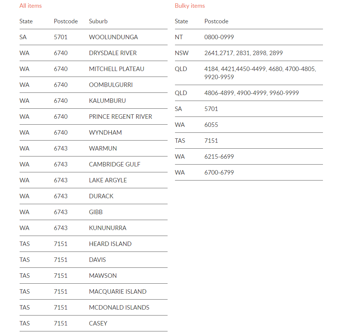This screenshot has width=347, height=334.
Task: Select the Suburb column header in All items
Action: coord(98,21)
